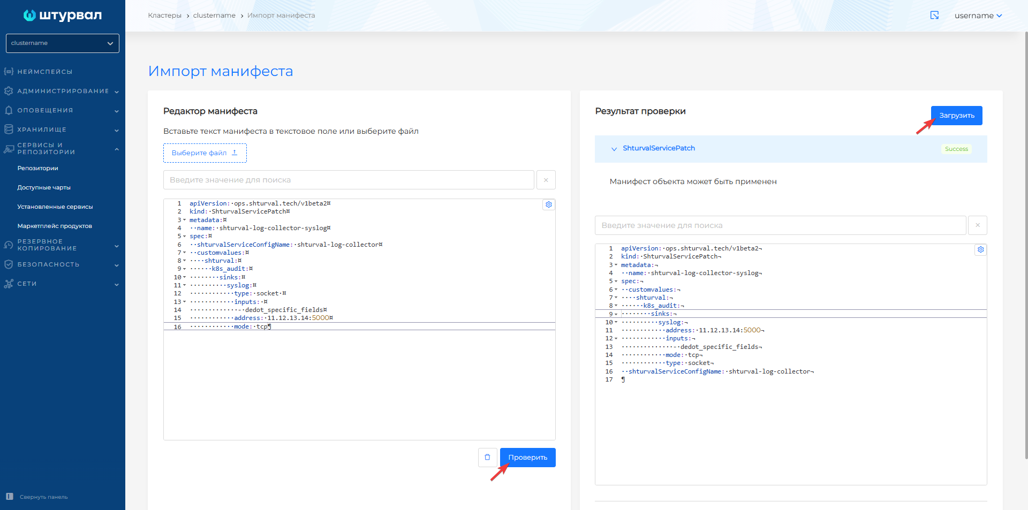This screenshot has width=1028, height=510.
Task: Click Выберите файл upload button
Action: [205, 153]
